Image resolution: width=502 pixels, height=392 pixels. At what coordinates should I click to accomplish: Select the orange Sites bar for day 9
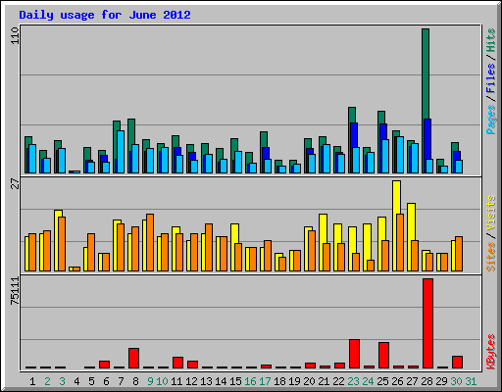pos(150,242)
